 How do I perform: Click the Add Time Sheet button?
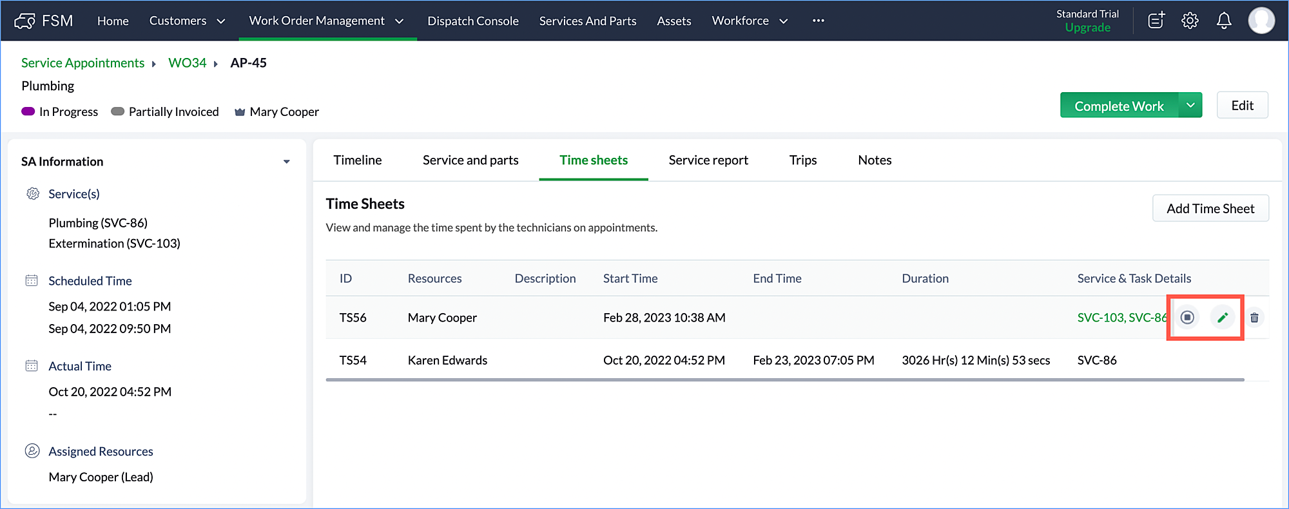pyautogui.click(x=1210, y=208)
